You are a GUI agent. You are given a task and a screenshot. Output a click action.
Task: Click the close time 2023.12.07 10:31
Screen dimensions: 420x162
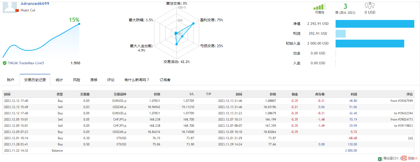click(230, 119)
